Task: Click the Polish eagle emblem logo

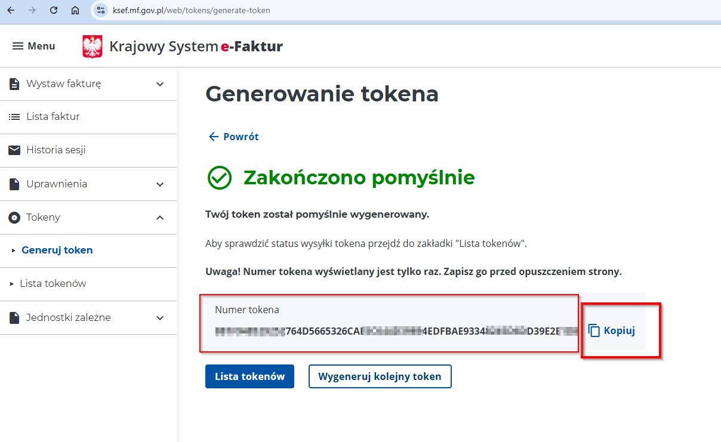Action: coord(92,47)
